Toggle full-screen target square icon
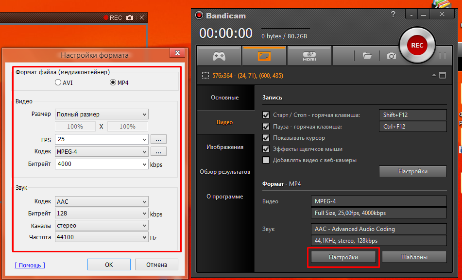The width and height of the screenshot is (462, 280). coord(442,75)
